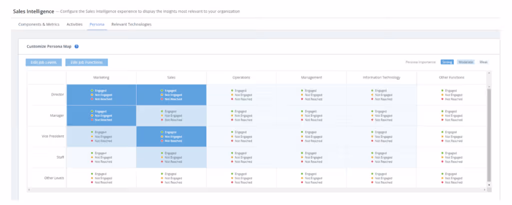Click Not Engaged dot in Manager Sales cell
The width and height of the screenshot is (512, 205).
pyautogui.click(x=162, y=116)
